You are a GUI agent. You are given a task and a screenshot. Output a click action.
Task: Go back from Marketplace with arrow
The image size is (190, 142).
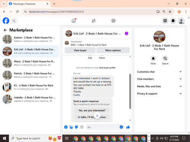pyautogui.click(x=5, y=30)
